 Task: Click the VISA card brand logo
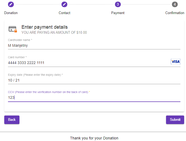(x=175, y=62)
